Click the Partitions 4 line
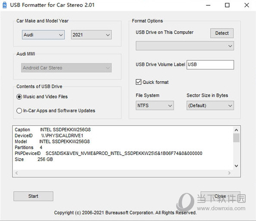The height and width of the screenshot is (221, 256). [28, 147]
